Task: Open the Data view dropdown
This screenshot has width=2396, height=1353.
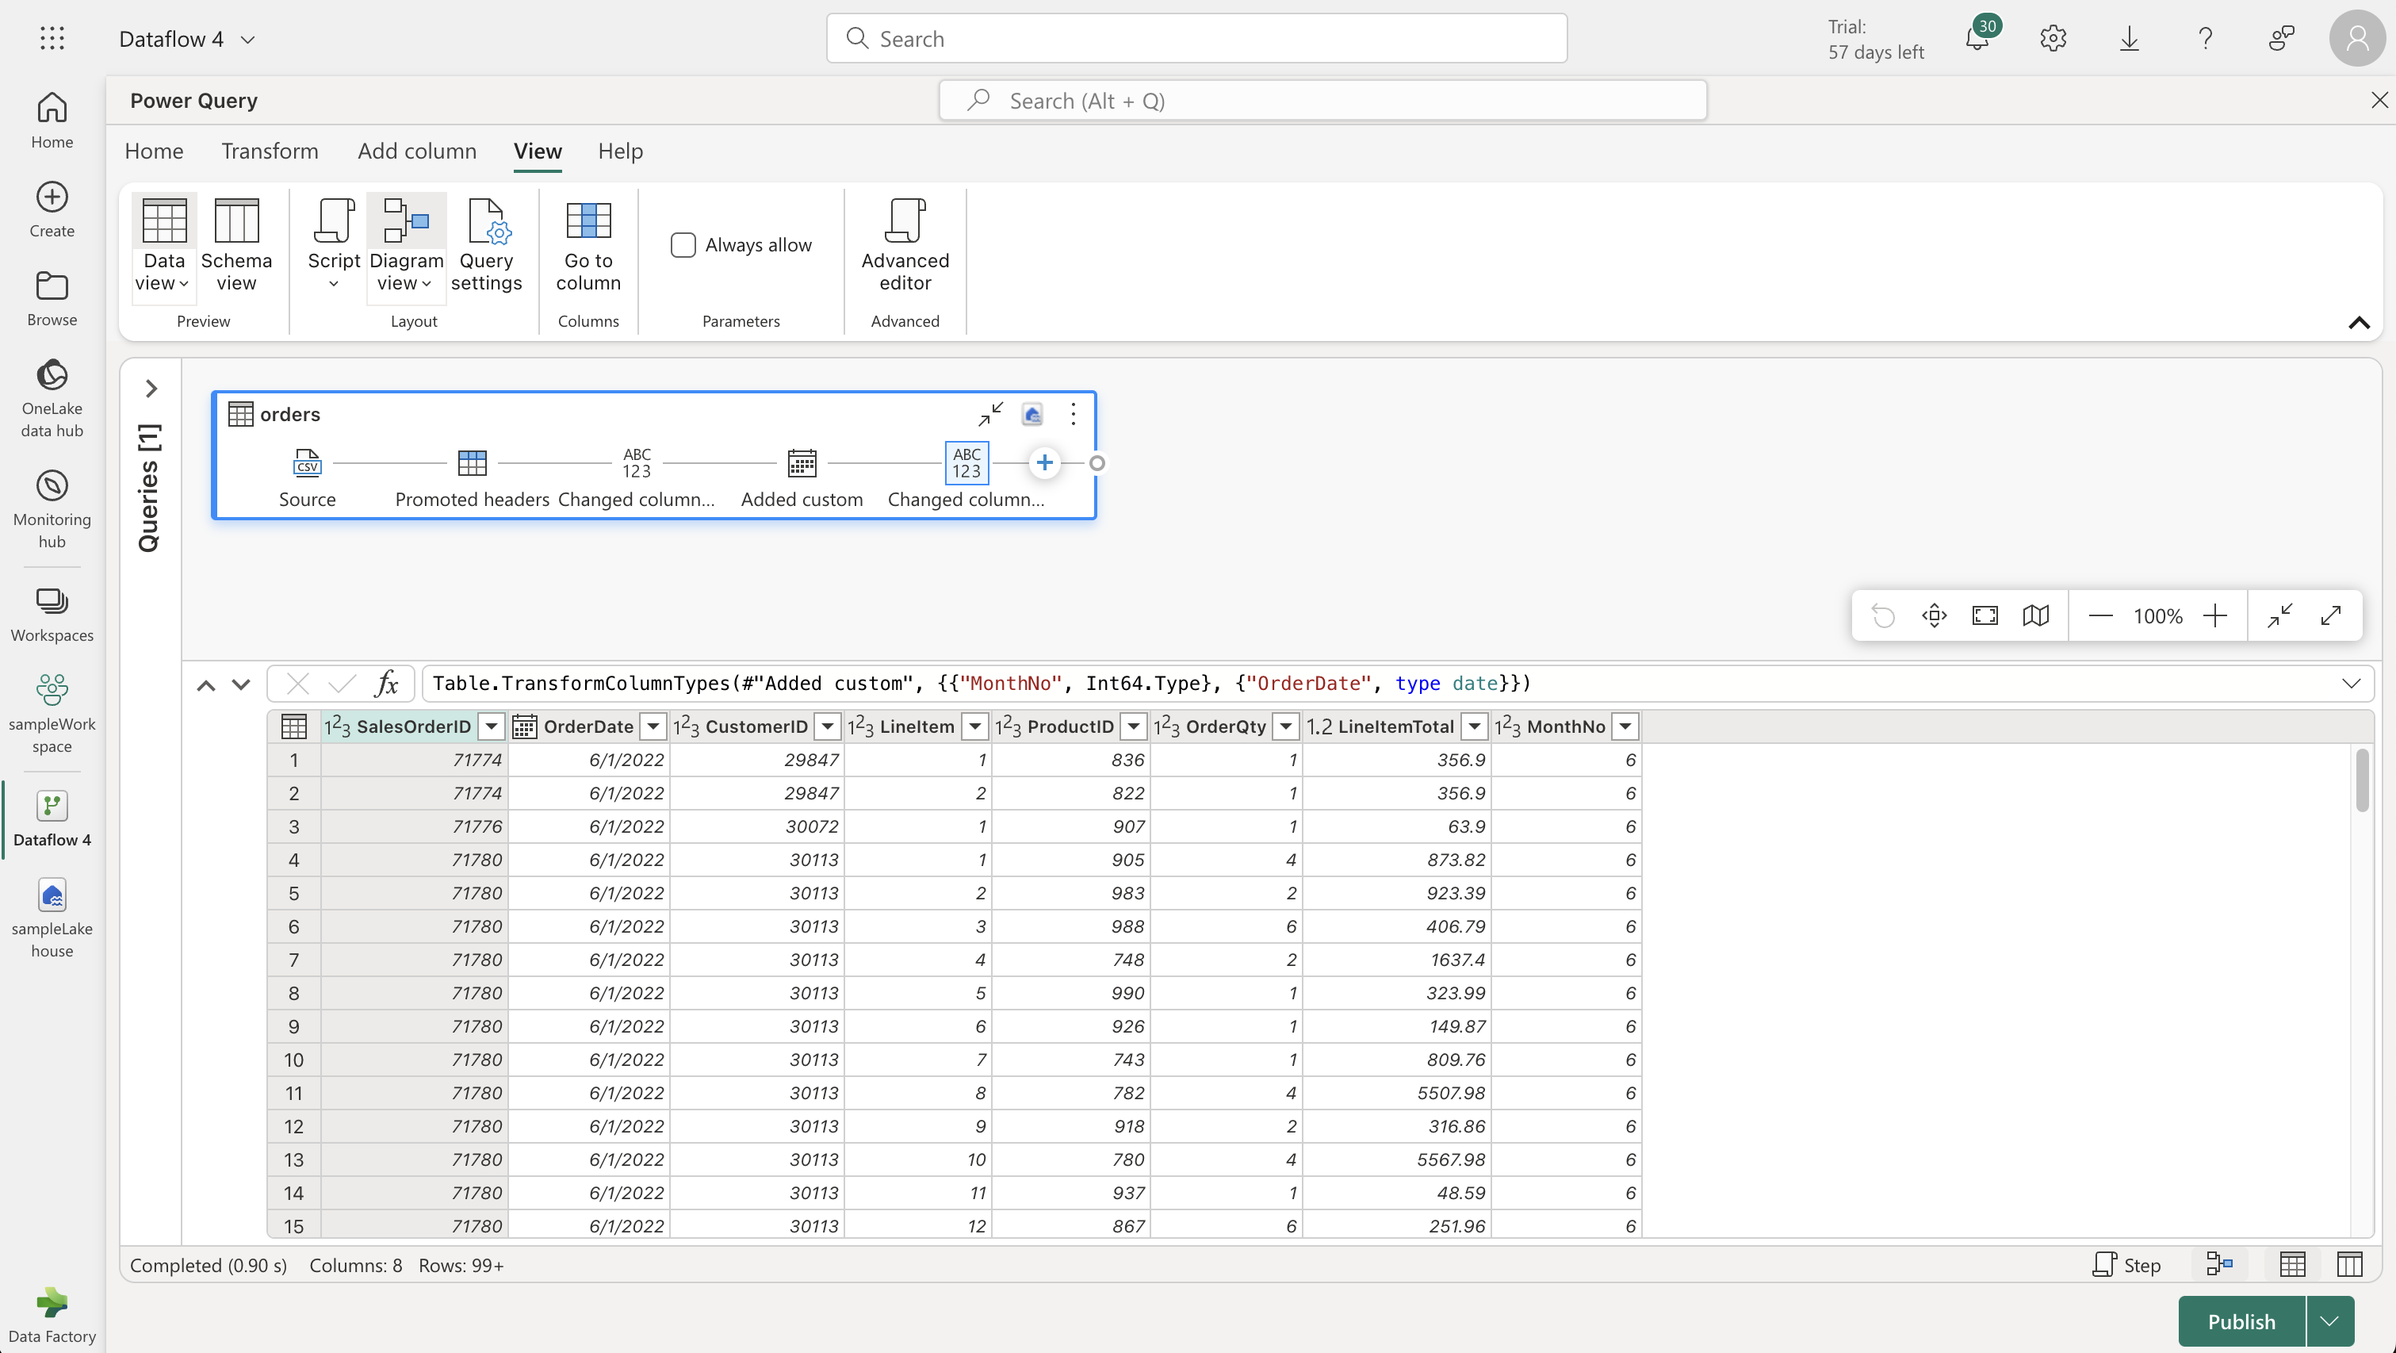Action: point(183,284)
